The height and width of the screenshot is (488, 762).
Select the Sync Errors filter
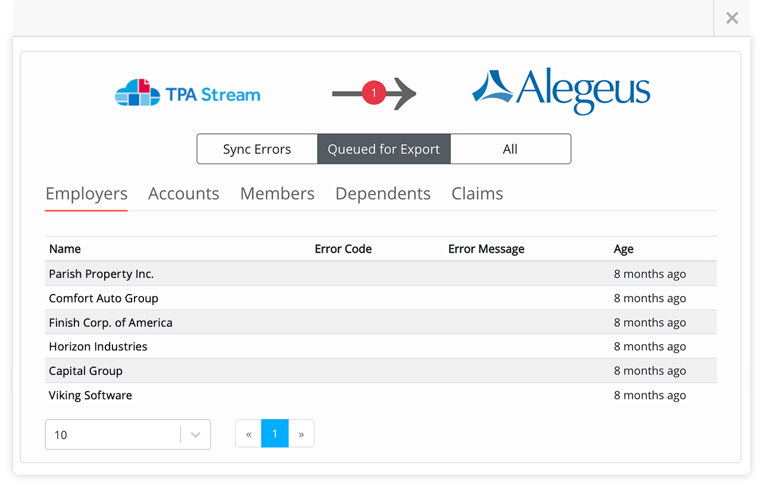257,149
